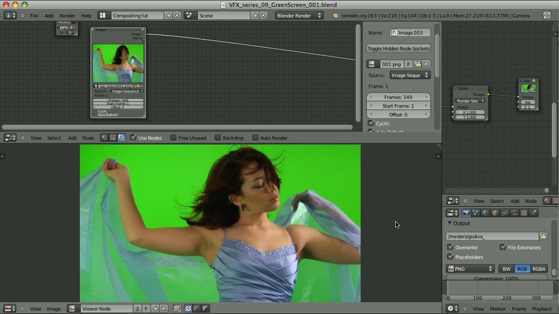Uncheck the Cyclic checkbox
This screenshot has width=559, height=314.
(371, 123)
